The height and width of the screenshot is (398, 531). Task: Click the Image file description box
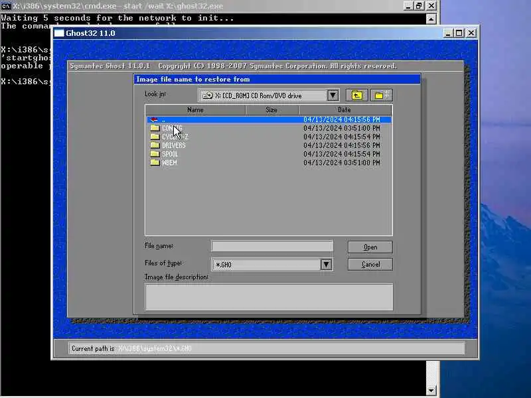269,297
